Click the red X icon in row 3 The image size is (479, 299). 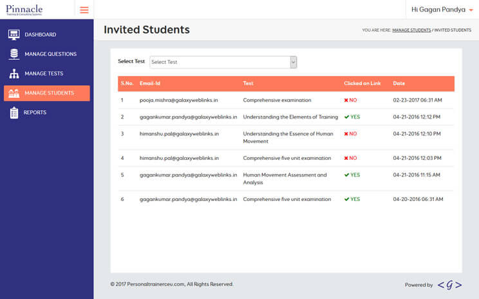point(346,134)
